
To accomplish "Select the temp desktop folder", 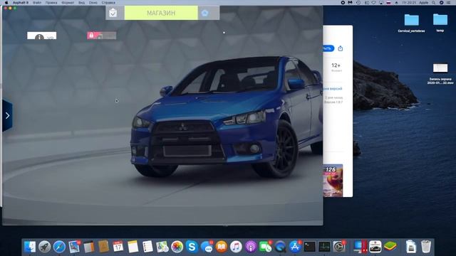I will [440, 22].
